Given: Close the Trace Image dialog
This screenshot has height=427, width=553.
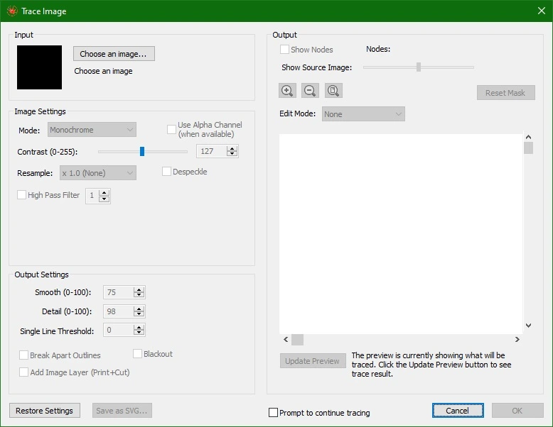Looking at the screenshot, I should coord(542,11).
